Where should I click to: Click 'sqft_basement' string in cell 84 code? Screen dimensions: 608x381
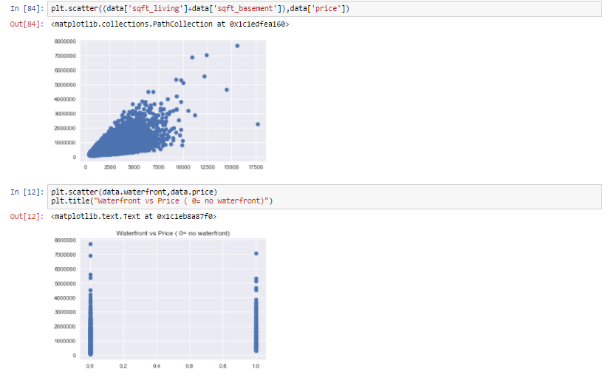point(245,8)
